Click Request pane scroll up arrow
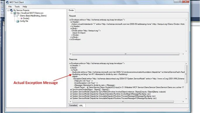200x113 pixels. [186, 20]
